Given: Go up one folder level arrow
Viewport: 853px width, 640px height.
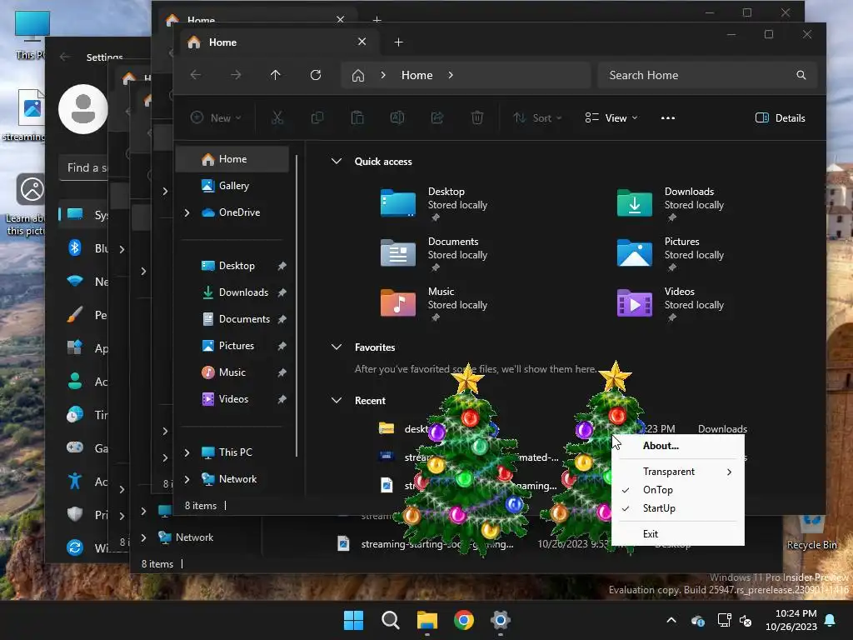Looking at the screenshot, I should 275,75.
